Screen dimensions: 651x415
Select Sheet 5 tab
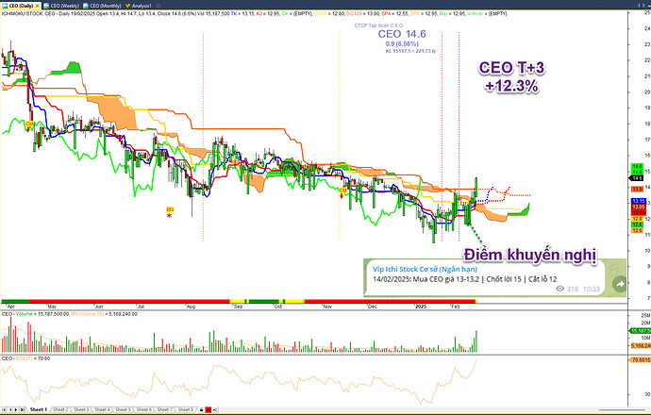click(x=123, y=409)
